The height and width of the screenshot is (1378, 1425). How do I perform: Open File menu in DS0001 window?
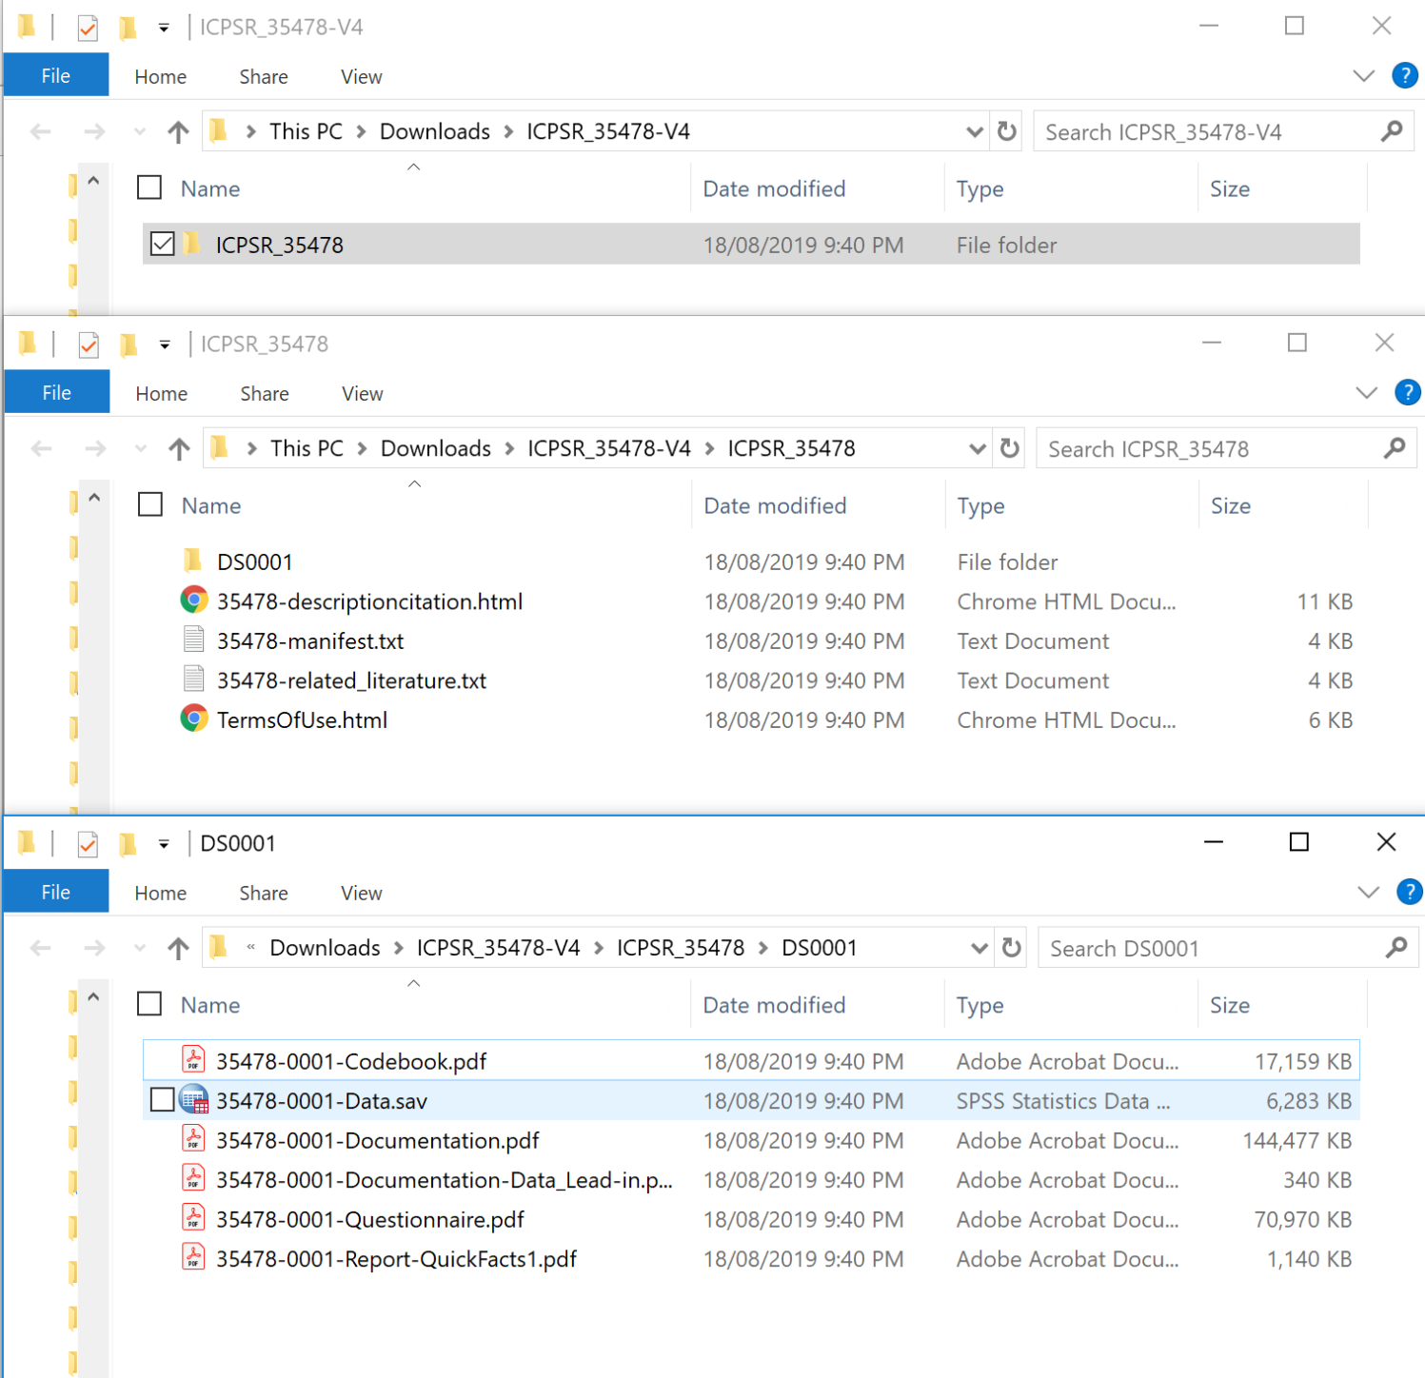[55, 892]
